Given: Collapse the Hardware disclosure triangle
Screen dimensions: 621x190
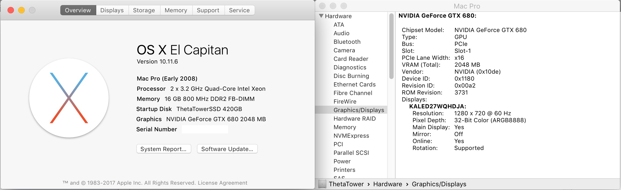Looking at the screenshot, I should (321, 16).
